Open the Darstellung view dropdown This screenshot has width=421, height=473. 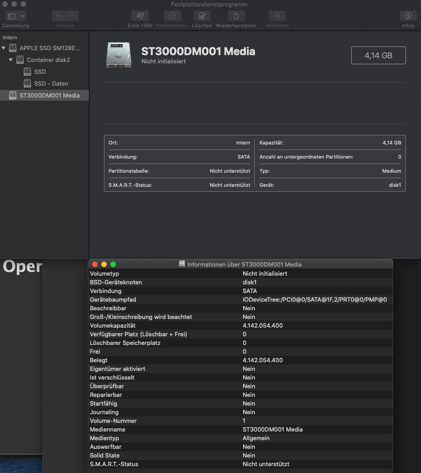[16, 16]
